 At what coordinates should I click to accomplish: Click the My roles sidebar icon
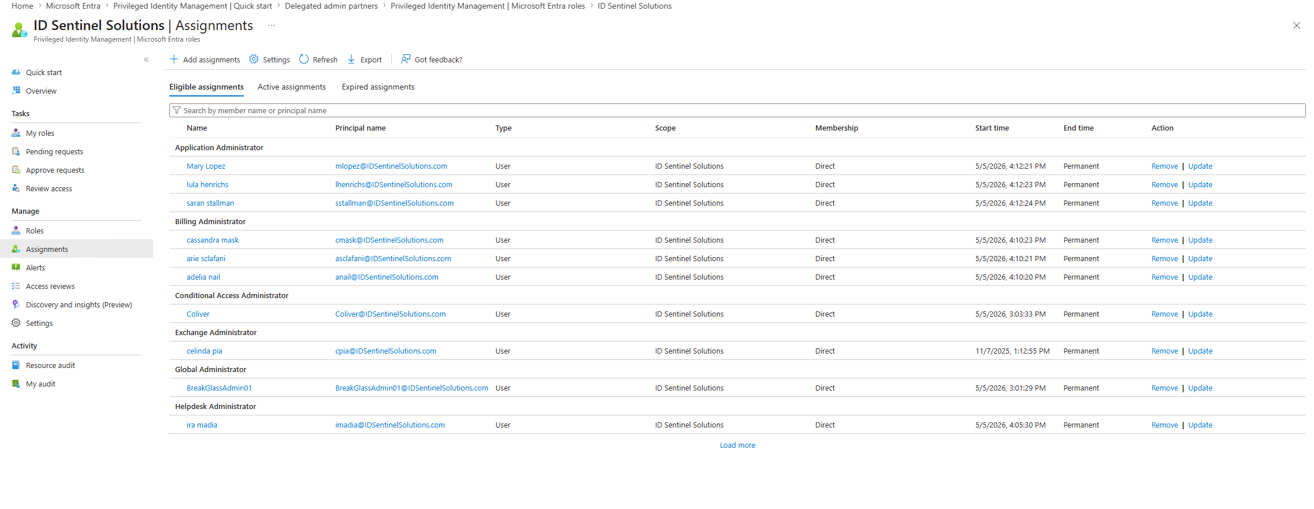[x=16, y=133]
